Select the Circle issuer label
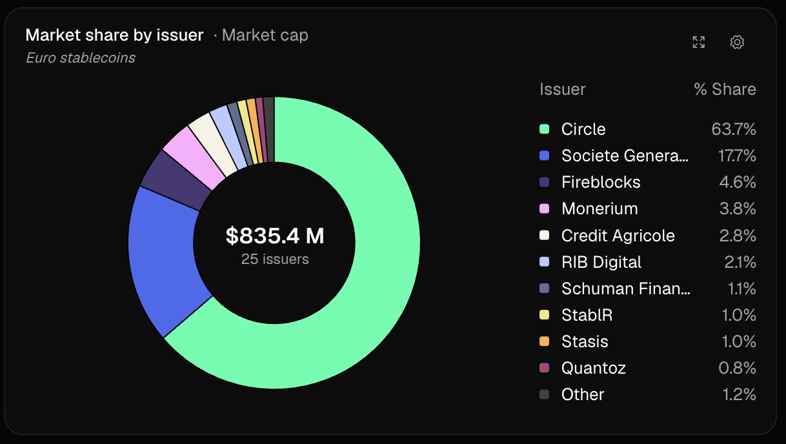This screenshot has width=786, height=444. click(x=583, y=129)
